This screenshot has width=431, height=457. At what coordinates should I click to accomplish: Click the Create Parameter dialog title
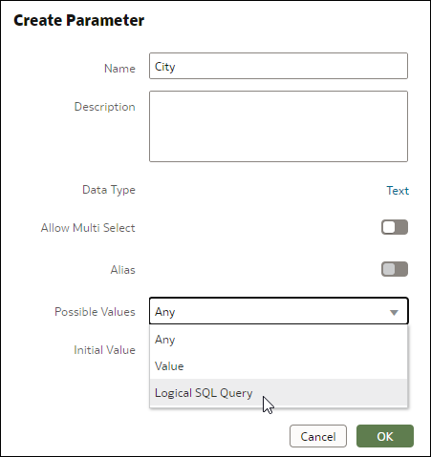(79, 20)
